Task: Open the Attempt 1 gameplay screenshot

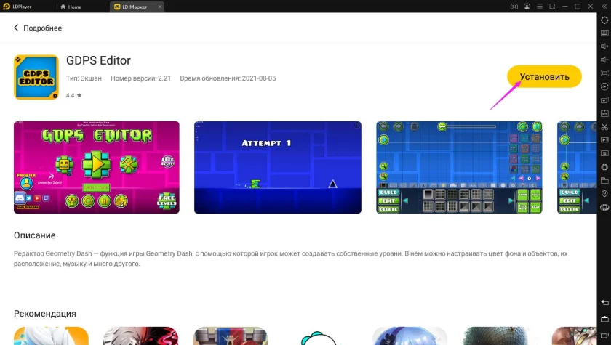Action: point(277,167)
